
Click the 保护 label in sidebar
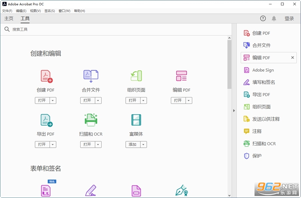coord(257,156)
